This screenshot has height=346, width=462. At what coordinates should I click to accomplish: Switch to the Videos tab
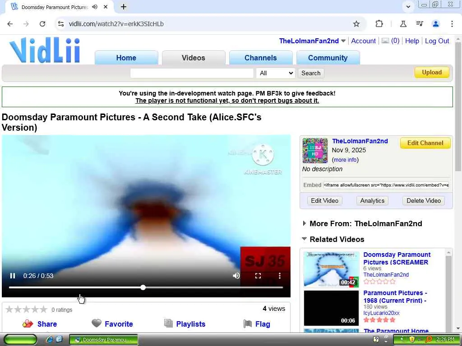click(x=193, y=58)
